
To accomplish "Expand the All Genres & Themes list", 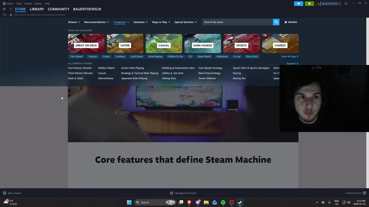I will coord(292,64).
